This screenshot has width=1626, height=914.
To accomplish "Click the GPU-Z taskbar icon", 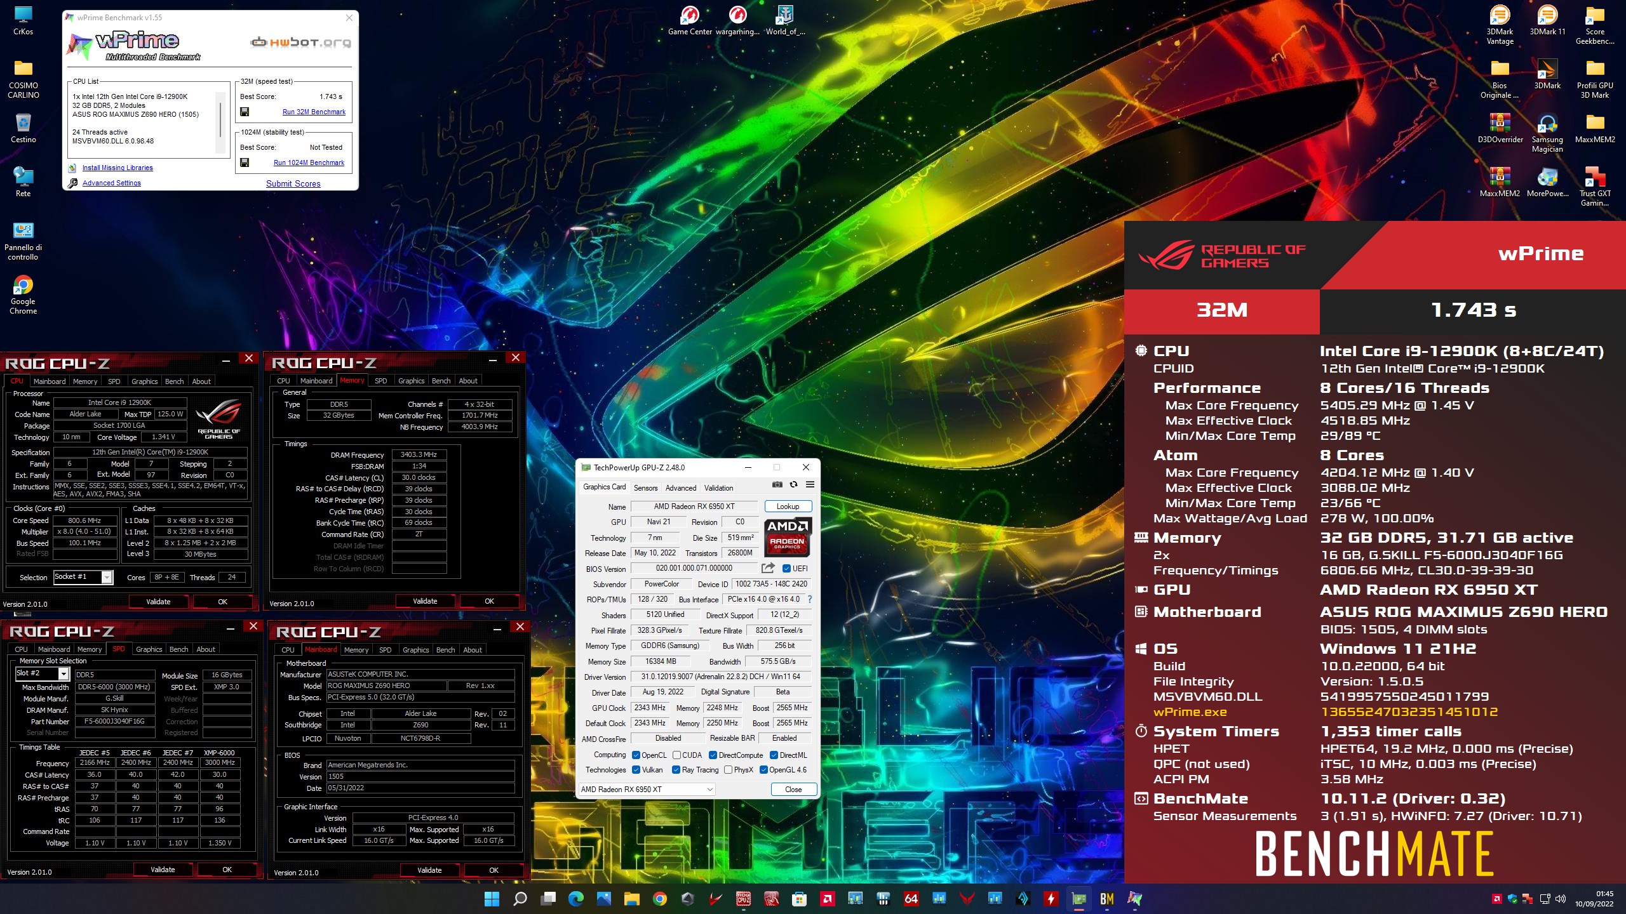I will click(1079, 899).
